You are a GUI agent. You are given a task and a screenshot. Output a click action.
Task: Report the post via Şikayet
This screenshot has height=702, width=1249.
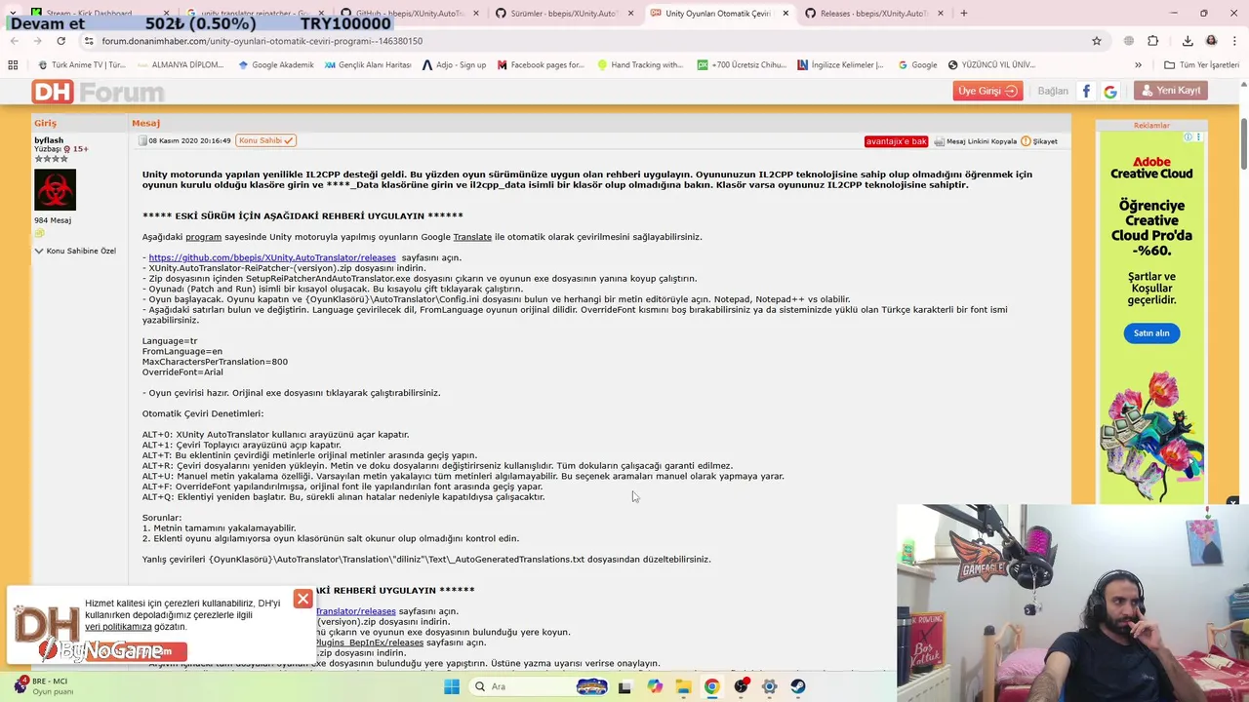click(x=1039, y=141)
